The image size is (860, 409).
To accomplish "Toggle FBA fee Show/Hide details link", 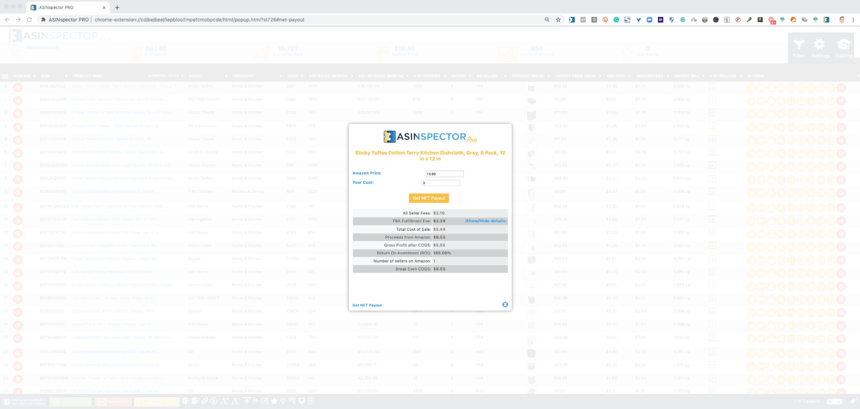I will [x=485, y=221].
